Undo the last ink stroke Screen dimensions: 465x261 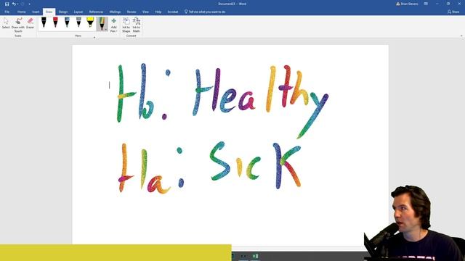[x=14, y=4]
